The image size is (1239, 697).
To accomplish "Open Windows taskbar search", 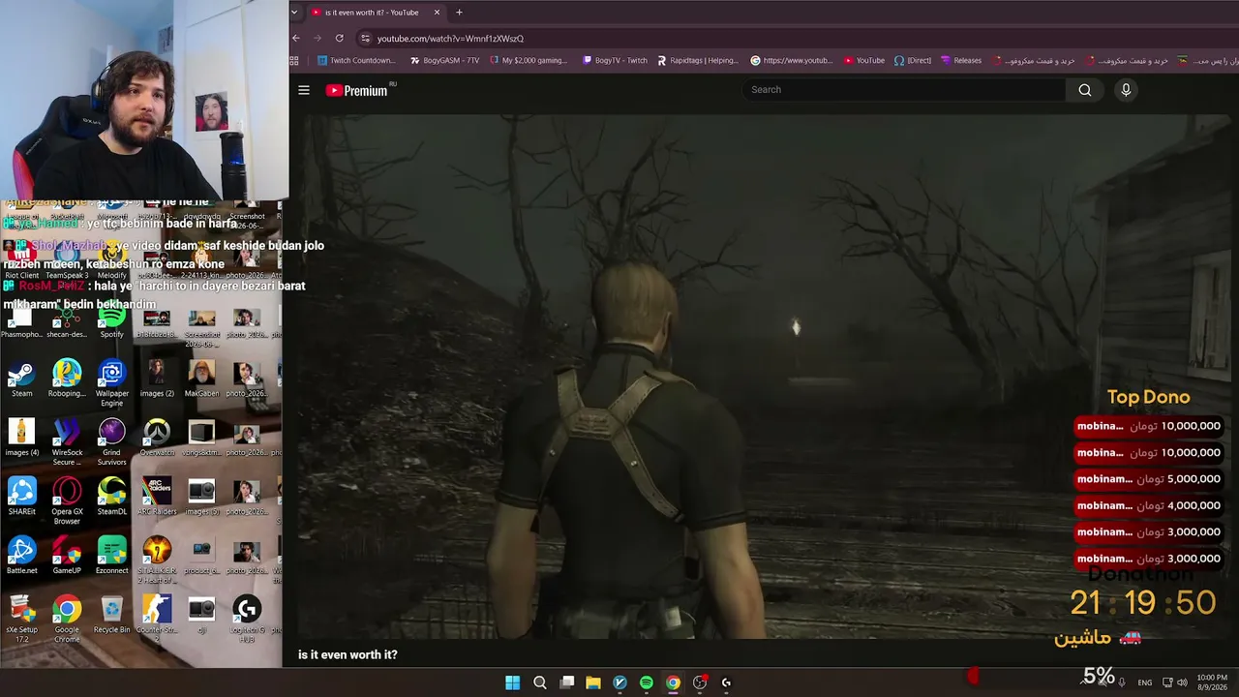I will click(540, 682).
